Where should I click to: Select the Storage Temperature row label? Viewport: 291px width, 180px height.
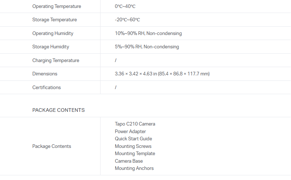[54, 20]
